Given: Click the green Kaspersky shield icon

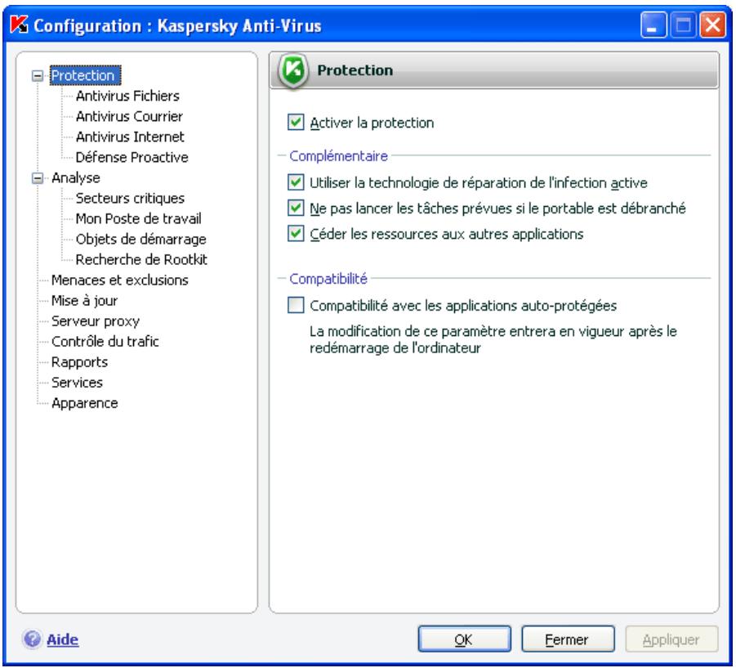Looking at the screenshot, I should pos(293,71).
